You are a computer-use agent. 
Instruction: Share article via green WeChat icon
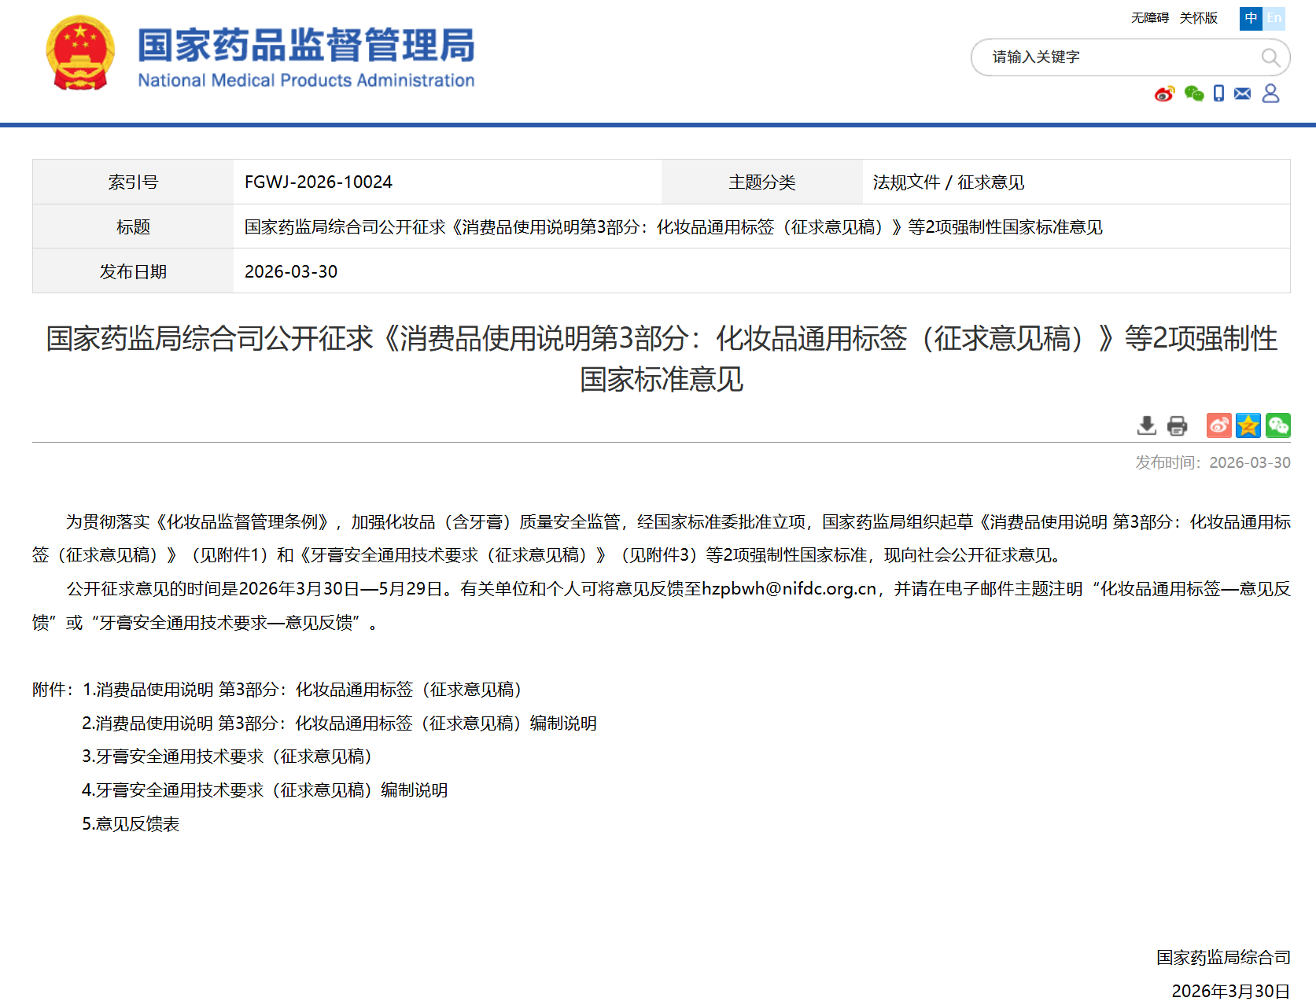pyautogui.click(x=1278, y=425)
